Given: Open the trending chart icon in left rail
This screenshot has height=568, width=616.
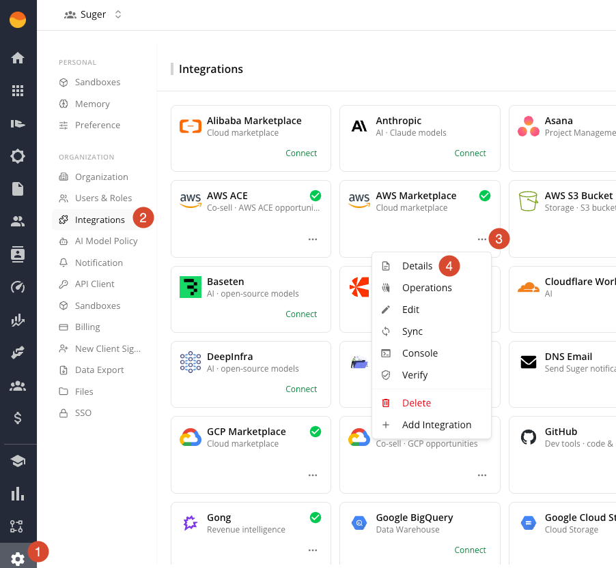Looking at the screenshot, I should (x=18, y=320).
